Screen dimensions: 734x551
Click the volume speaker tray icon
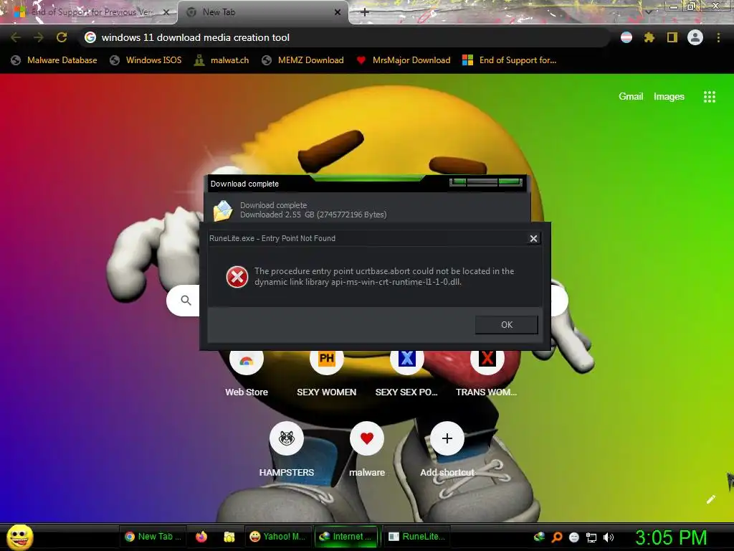(609, 537)
